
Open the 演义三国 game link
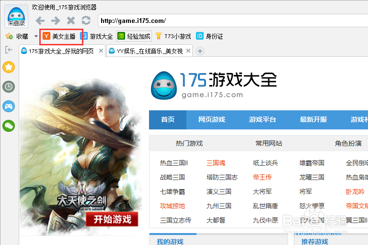[x=219, y=192]
